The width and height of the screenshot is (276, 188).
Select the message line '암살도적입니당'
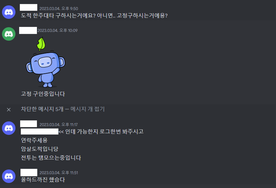pyautogui.click(x=40, y=149)
